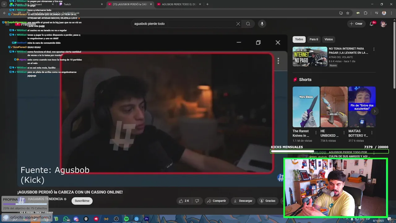Open WhatsApp in the taskbar
This screenshot has width=396, height=223.
click(66, 219)
